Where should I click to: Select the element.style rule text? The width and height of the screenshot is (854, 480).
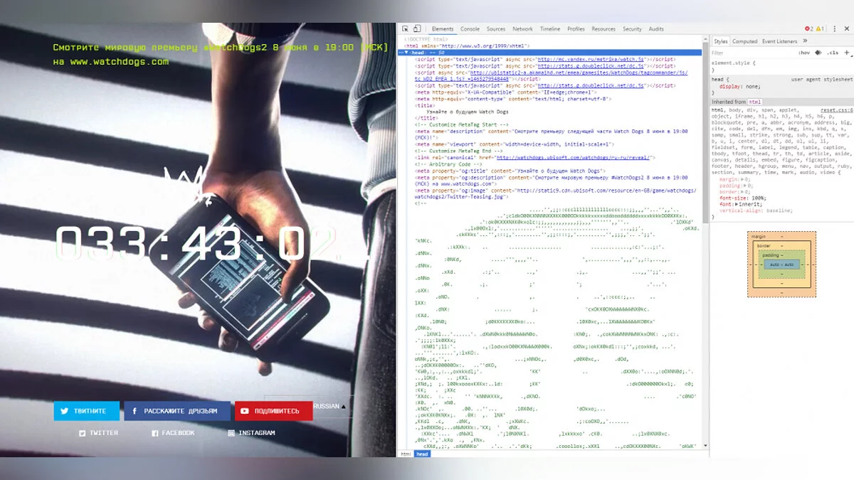click(734, 63)
